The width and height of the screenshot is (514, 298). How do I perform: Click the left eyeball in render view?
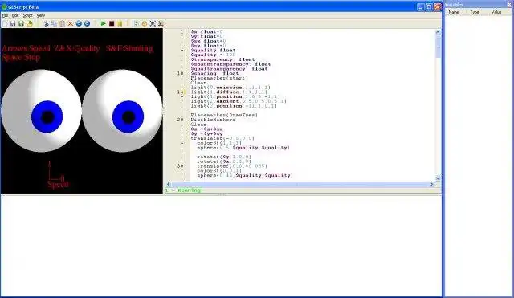(x=41, y=111)
